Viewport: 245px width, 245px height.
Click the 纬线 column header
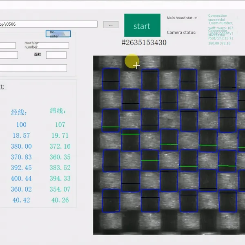click(x=58, y=111)
